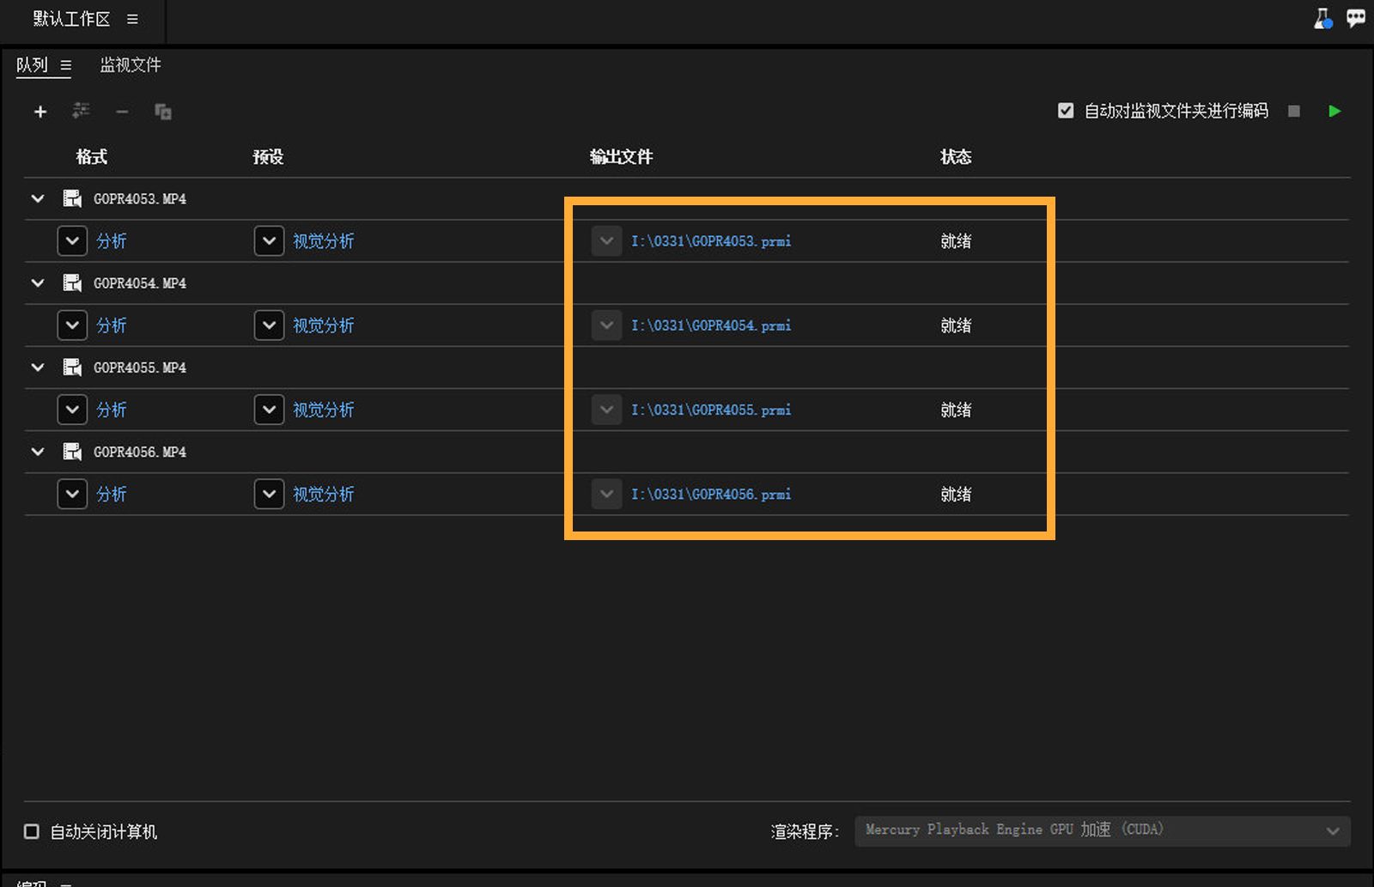1374x887 pixels.
Task: Switch to the 监视文件 tab
Action: 131,65
